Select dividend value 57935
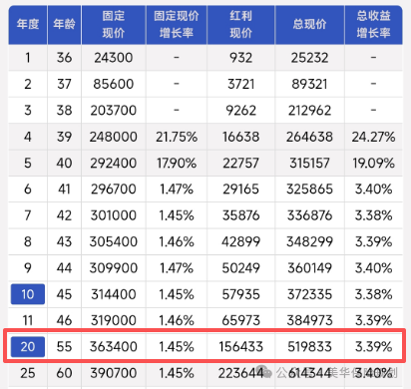 [240, 294]
